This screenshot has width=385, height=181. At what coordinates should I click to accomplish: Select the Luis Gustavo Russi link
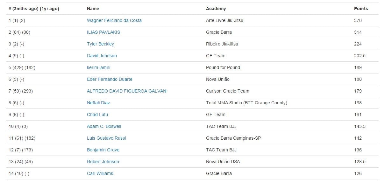coord(106,138)
